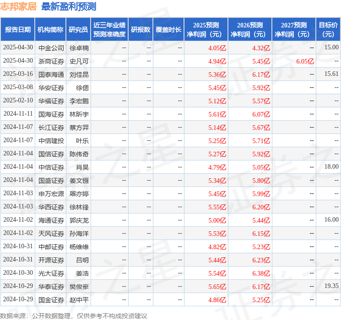Click the date 2024-11-11
Image resolution: width=341 pixels, height=320 pixels.
[18, 114]
